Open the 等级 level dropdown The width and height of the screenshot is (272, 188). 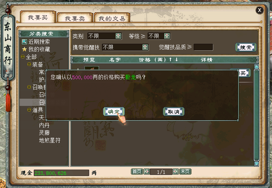tap(167, 36)
